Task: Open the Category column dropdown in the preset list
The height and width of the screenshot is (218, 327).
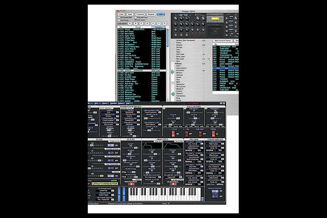Action: point(159,27)
